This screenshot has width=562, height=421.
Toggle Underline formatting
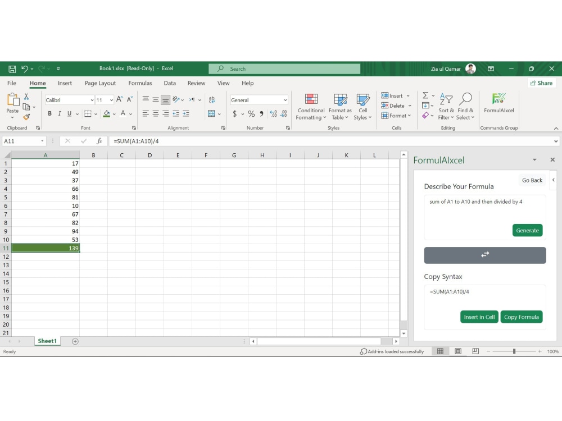(69, 114)
